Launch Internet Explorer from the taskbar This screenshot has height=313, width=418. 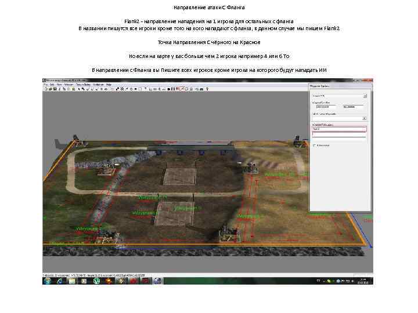pos(60,281)
